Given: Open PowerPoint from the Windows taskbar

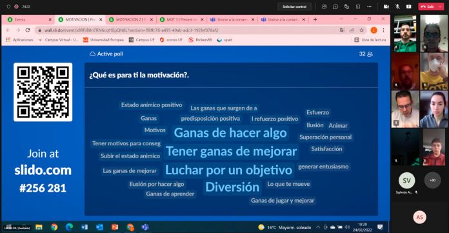Looking at the screenshot, I should (115, 227).
